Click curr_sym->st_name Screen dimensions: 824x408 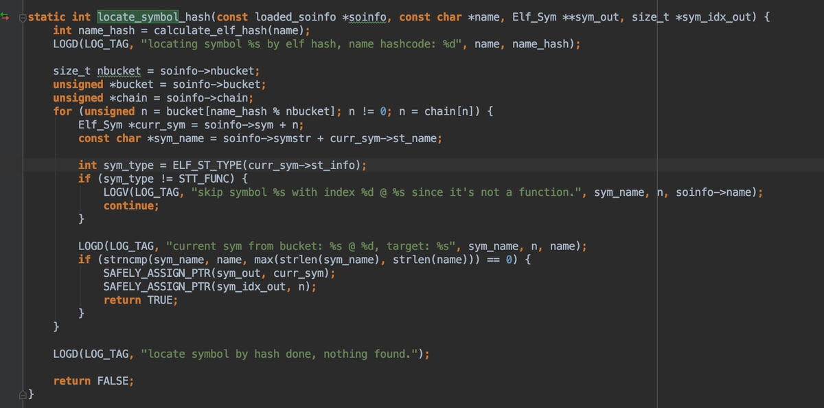click(x=383, y=138)
